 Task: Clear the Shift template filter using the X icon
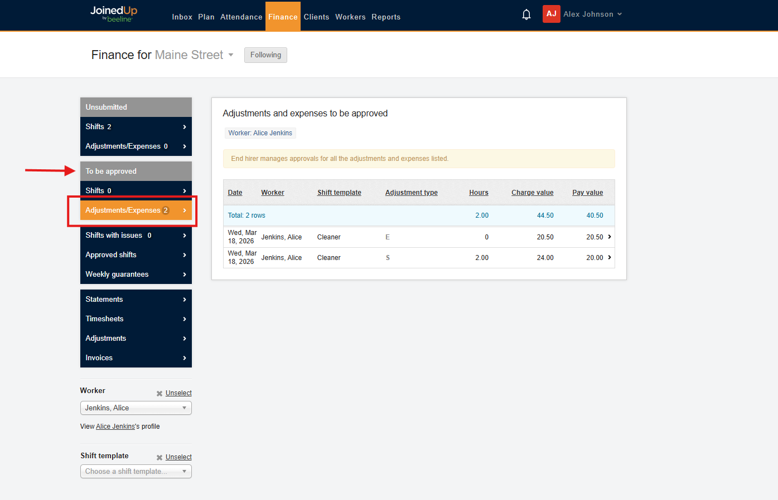[160, 457]
